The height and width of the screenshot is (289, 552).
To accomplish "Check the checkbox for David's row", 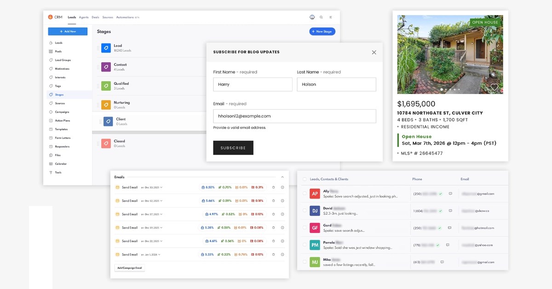I will (x=305, y=211).
